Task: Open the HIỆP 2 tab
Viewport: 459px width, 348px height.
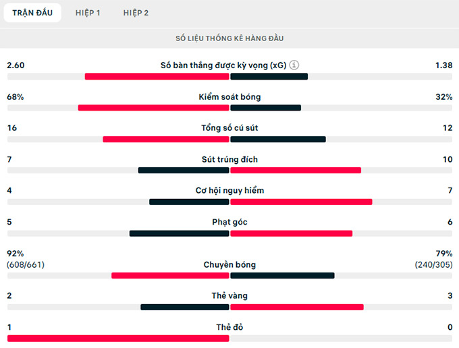Action: tap(136, 13)
